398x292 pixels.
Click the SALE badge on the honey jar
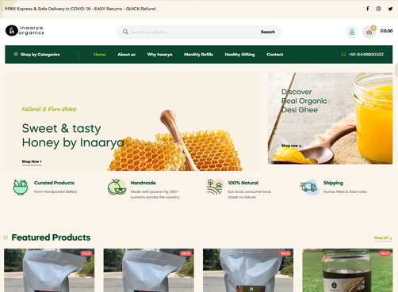coord(385,253)
